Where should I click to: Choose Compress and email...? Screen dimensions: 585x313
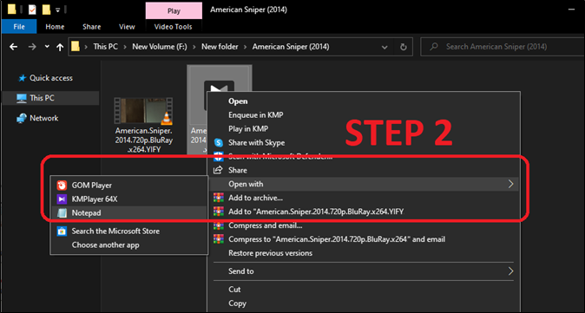pyautogui.click(x=266, y=225)
